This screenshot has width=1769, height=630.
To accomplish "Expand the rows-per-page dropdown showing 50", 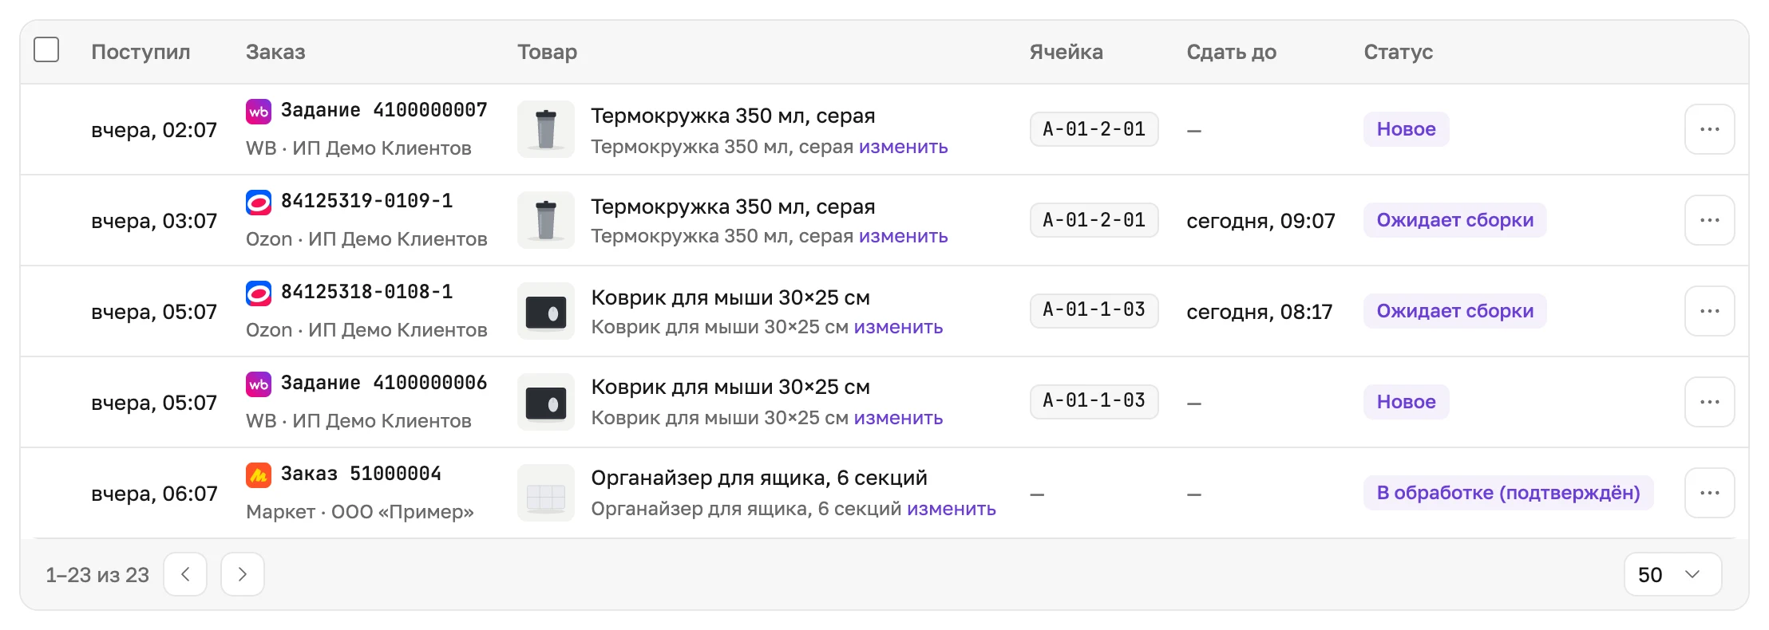I will (x=1672, y=574).
